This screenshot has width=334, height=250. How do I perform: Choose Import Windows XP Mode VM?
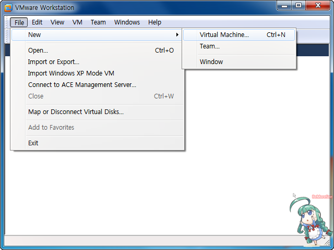[98, 73]
